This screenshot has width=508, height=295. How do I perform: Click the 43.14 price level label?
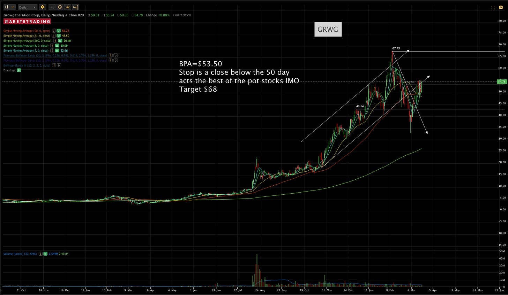[360, 106]
